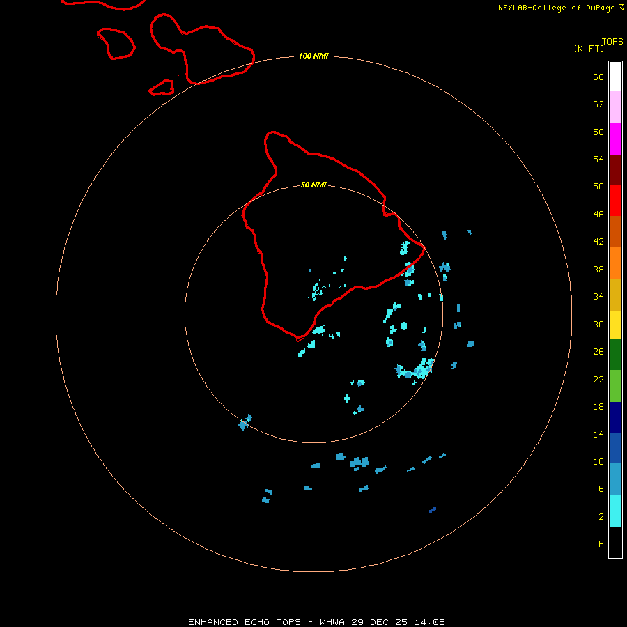This screenshot has height=627, width=627.
Task: Click the yellow 34 kft legend swatch
Action: pos(615,325)
